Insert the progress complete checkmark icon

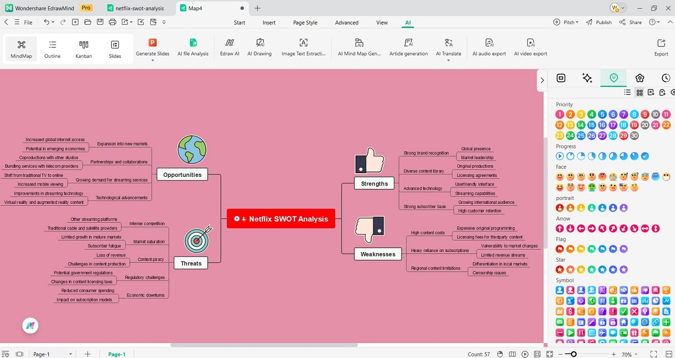click(x=645, y=156)
